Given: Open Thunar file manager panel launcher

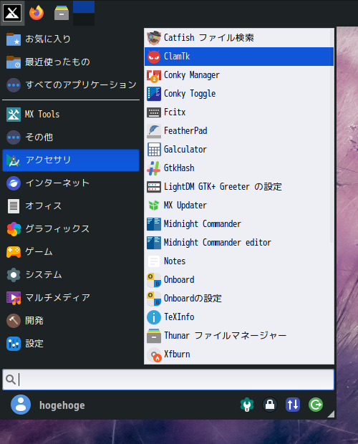Looking at the screenshot, I should (x=62, y=13).
